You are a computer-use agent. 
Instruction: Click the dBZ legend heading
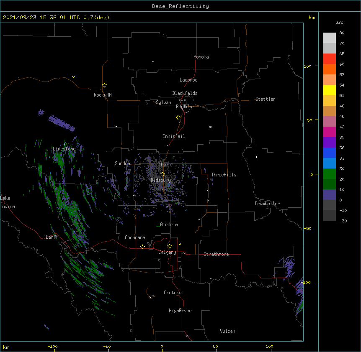click(339, 23)
